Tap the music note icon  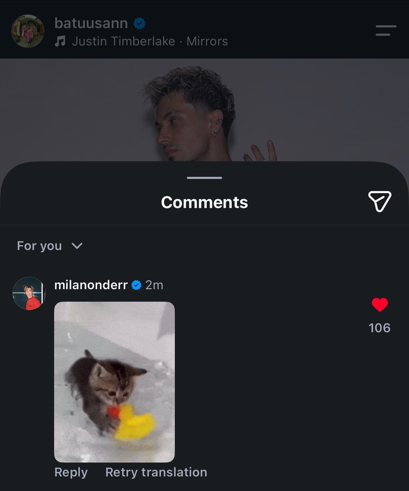click(60, 41)
